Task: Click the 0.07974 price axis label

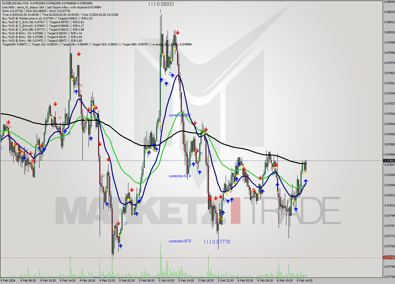Action: pyautogui.click(x=389, y=63)
